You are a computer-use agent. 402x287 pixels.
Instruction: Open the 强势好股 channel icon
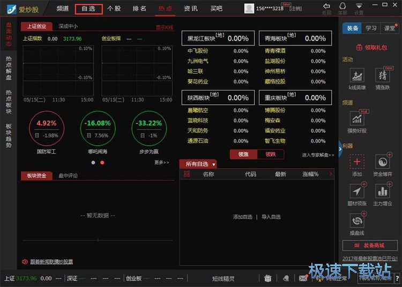point(357,119)
